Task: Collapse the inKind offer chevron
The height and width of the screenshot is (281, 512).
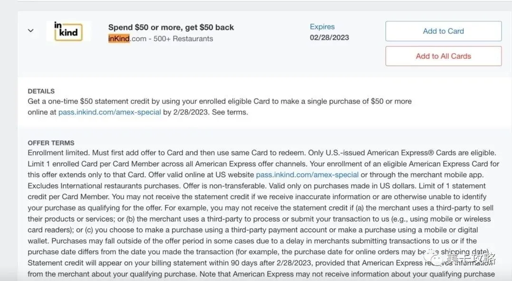Action: (x=30, y=30)
